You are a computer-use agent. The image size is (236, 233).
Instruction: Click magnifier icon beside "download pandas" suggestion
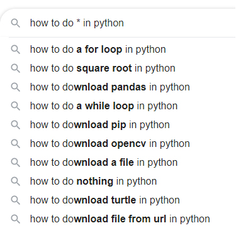click(16, 87)
